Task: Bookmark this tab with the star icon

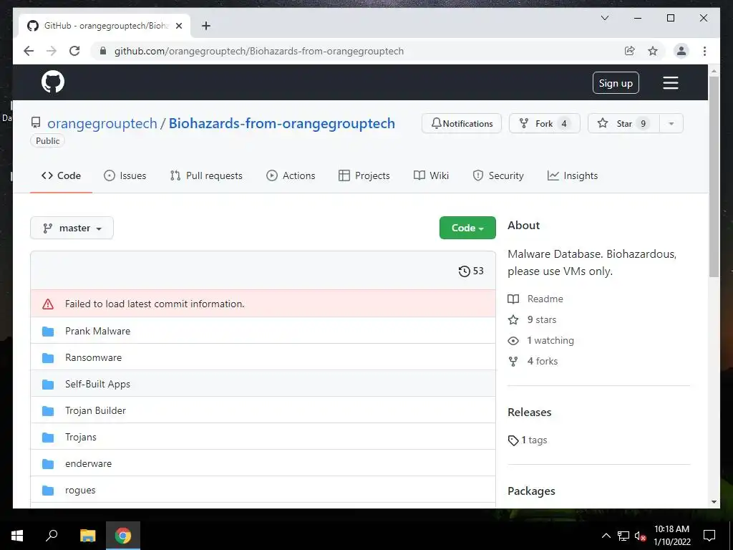Action: [653, 51]
